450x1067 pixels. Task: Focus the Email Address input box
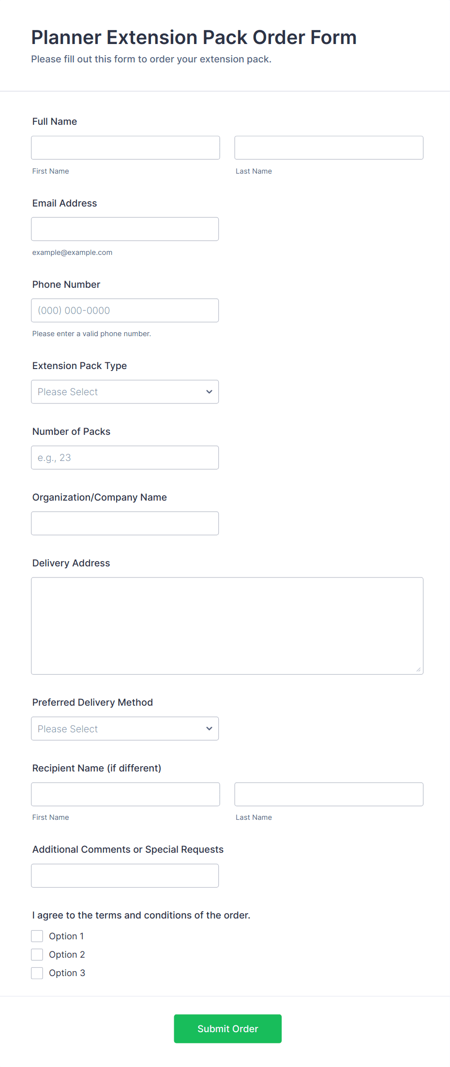(x=125, y=229)
